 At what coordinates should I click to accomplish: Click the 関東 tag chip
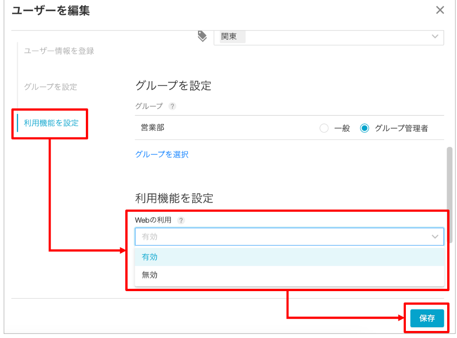pos(232,37)
